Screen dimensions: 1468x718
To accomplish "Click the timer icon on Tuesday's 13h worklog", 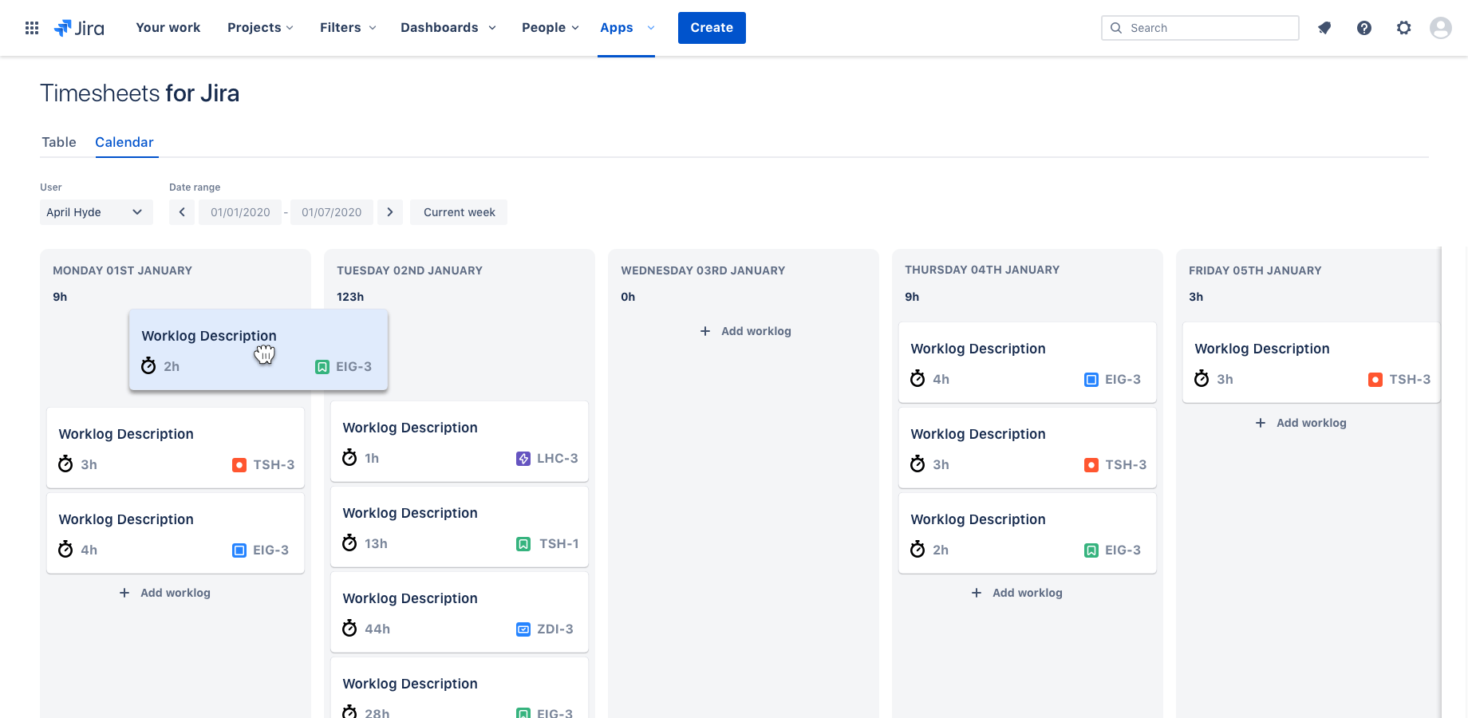I will coord(349,543).
